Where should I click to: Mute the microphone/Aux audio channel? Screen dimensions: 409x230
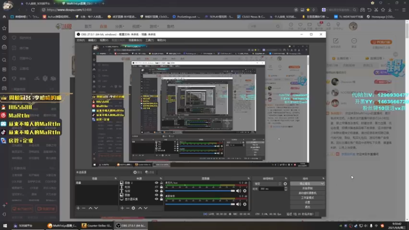[x=238, y=191]
